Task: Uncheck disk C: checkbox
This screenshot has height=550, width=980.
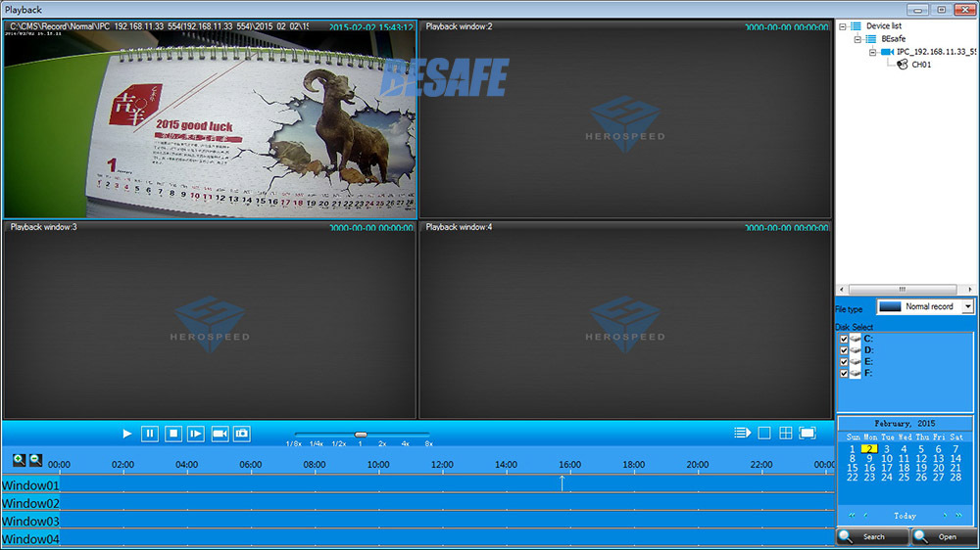Action: pyautogui.click(x=844, y=339)
